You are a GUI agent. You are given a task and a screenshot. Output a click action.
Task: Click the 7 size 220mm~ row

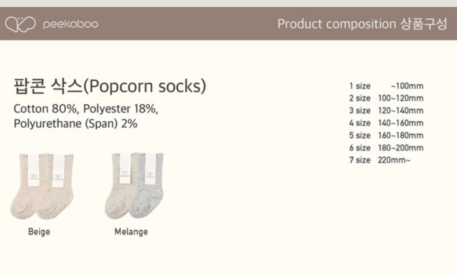tap(379, 160)
